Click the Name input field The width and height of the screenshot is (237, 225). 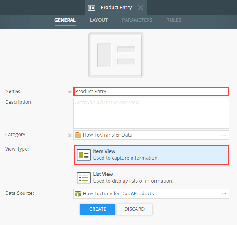(x=151, y=92)
